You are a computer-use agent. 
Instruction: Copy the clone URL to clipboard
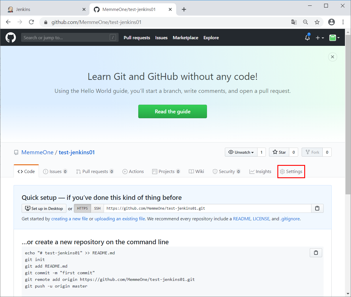317,208
